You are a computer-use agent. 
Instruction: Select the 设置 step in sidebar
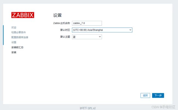tap(14, 42)
